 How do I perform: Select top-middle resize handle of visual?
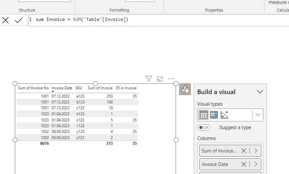pyautogui.click(x=95, y=83)
